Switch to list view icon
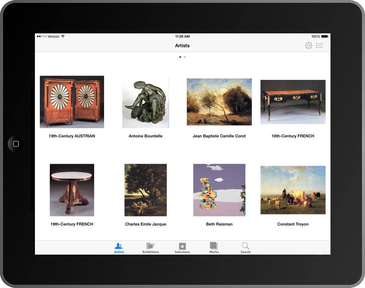The height and width of the screenshot is (288, 365). pyautogui.click(x=320, y=45)
